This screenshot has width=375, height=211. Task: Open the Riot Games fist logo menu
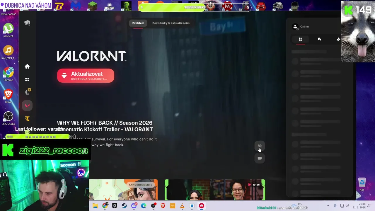tap(27, 23)
